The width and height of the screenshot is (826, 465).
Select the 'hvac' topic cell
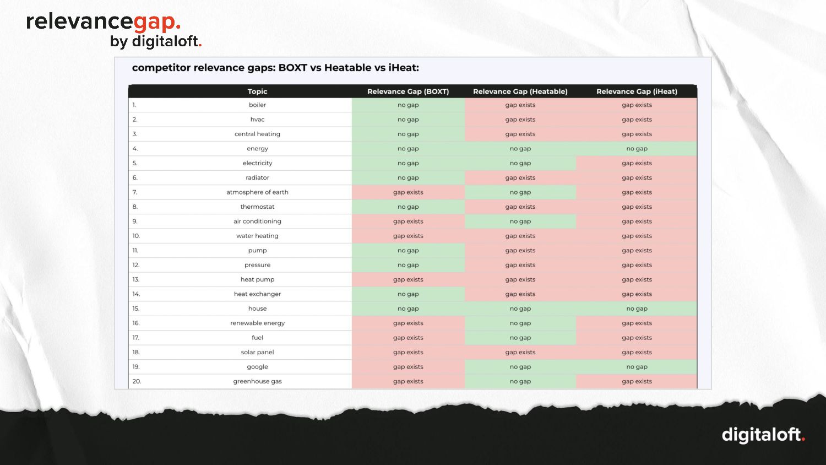[257, 120]
